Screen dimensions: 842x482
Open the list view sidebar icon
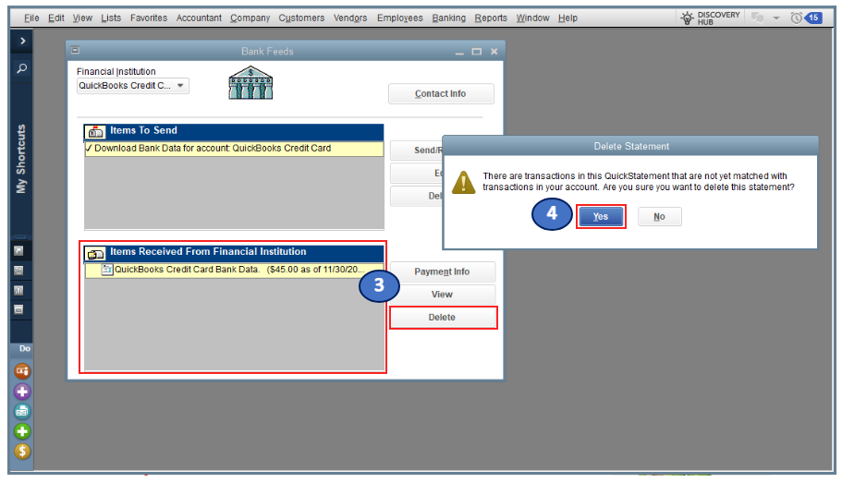coord(18,271)
